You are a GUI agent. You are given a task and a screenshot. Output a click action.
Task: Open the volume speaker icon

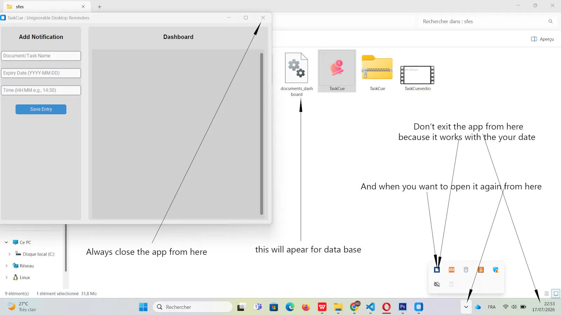(x=514, y=307)
